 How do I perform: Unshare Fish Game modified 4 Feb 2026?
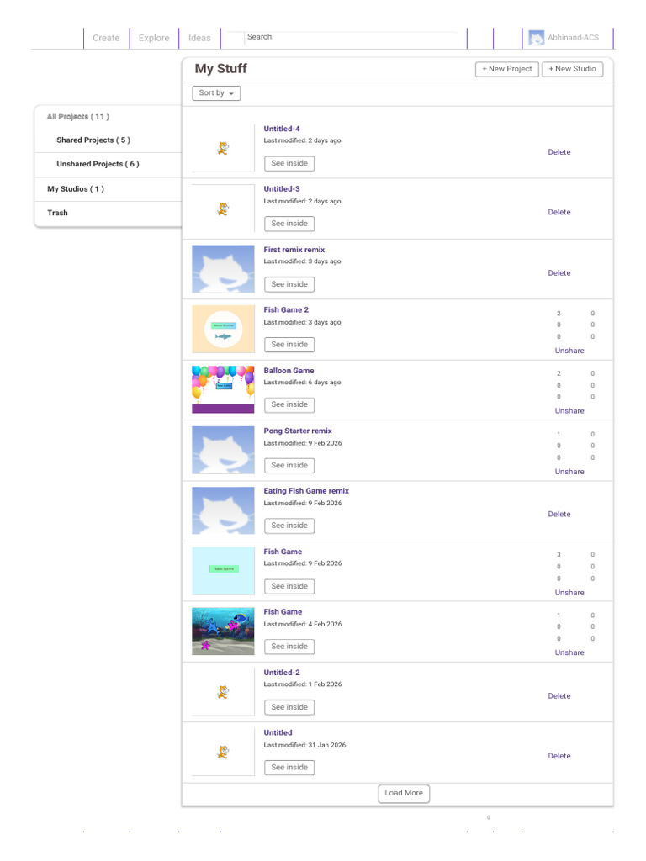click(x=569, y=652)
